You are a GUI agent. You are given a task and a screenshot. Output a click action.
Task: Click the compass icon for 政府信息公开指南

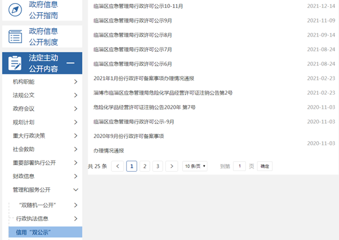(x=15, y=10)
